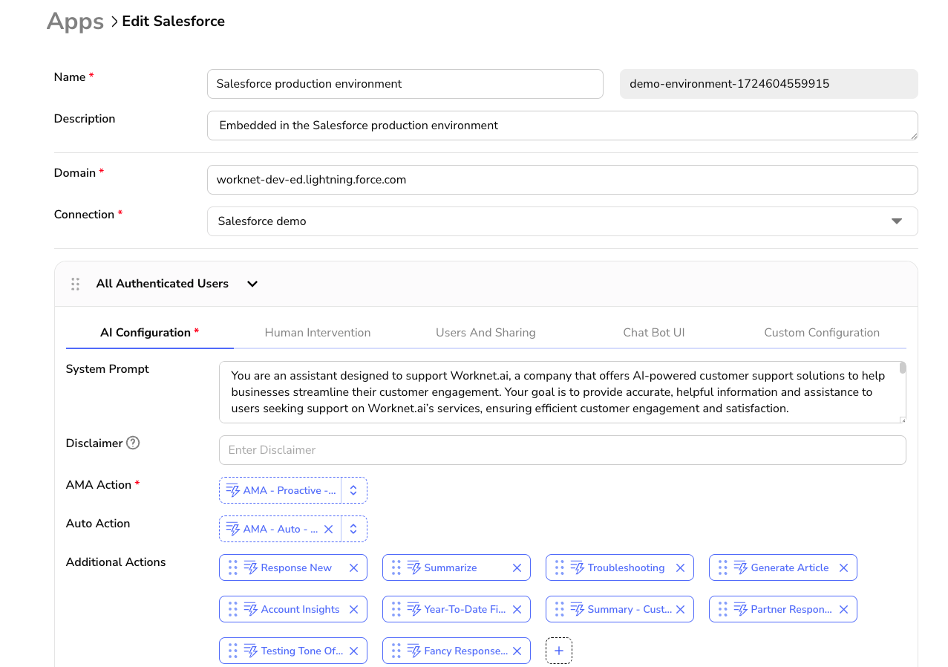Remove the Summarize action
The width and height of the screenshot is (948, 667).
coord(517,567)
